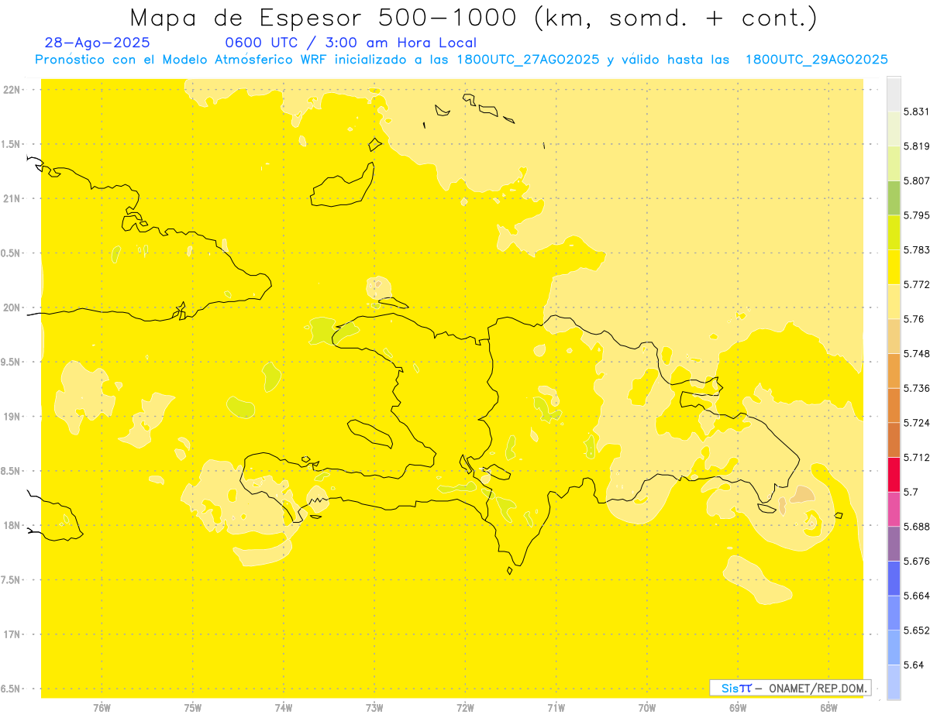Click the legend value 5.807
Image resolution: width=930 pixels, height=718 pixels.
pyautogui.click(x=916, y=180)
